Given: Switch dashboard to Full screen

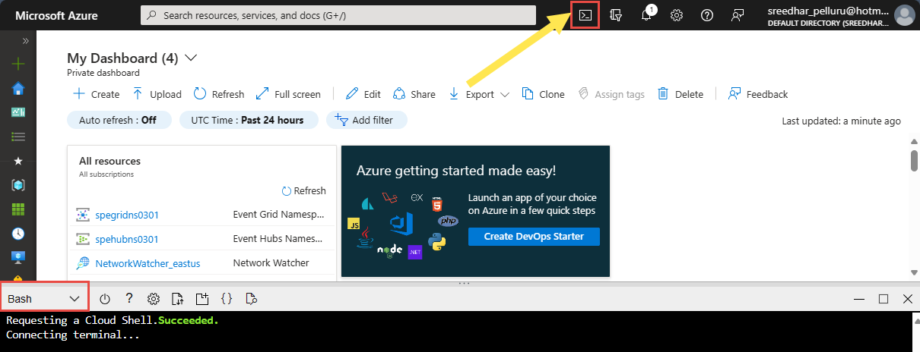Looking at the screenshot, I should pos(288,94).
